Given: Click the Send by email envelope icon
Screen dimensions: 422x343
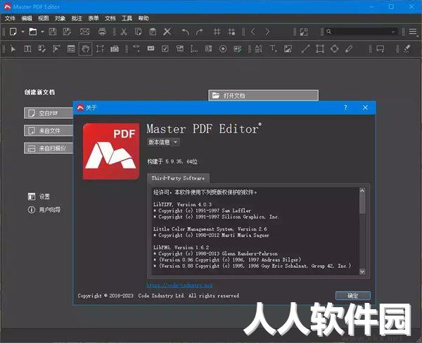Looking at the screenshot, I should click(x=85, y=32).
